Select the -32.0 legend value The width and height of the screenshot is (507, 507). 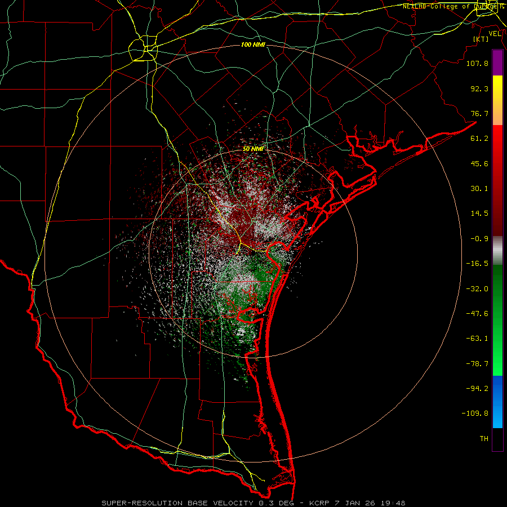coord(477,289)
